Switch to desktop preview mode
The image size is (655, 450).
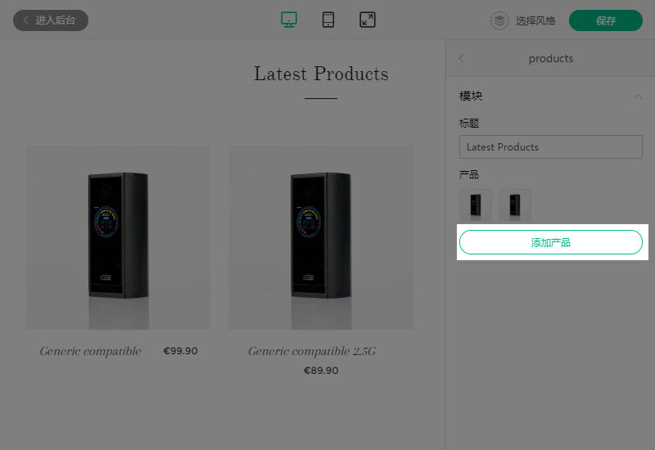click(289, 20)
